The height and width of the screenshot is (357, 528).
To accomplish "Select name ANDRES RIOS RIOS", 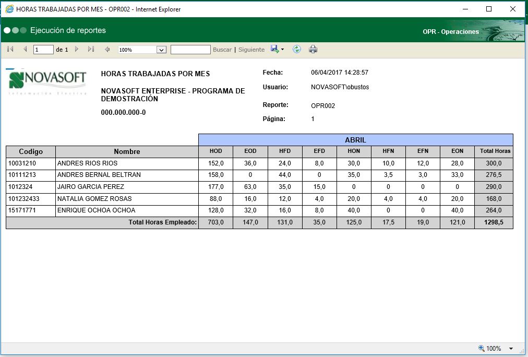I will pos(87,163).
